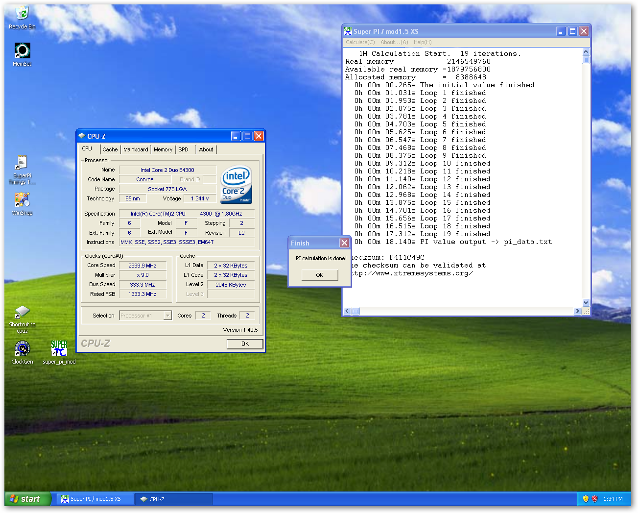Select the CPU tab in CPU-Z
The width and height of the screenshot is (638, 513).
point(90,149)
